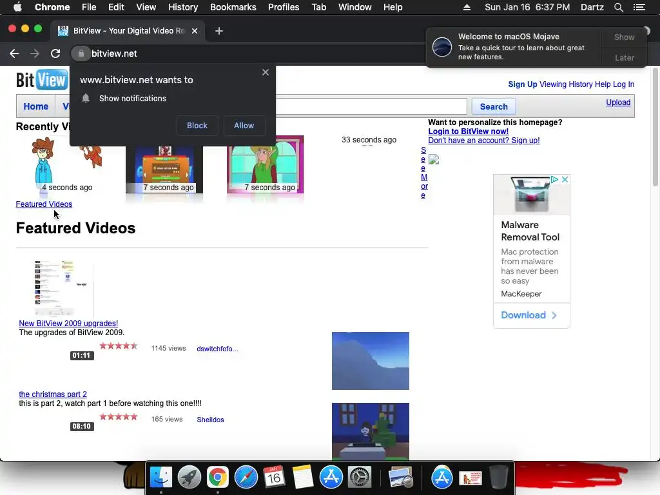Close the MacKeeper ad
Viewport: 660px width, 495px height.
(x=565, y=179)
